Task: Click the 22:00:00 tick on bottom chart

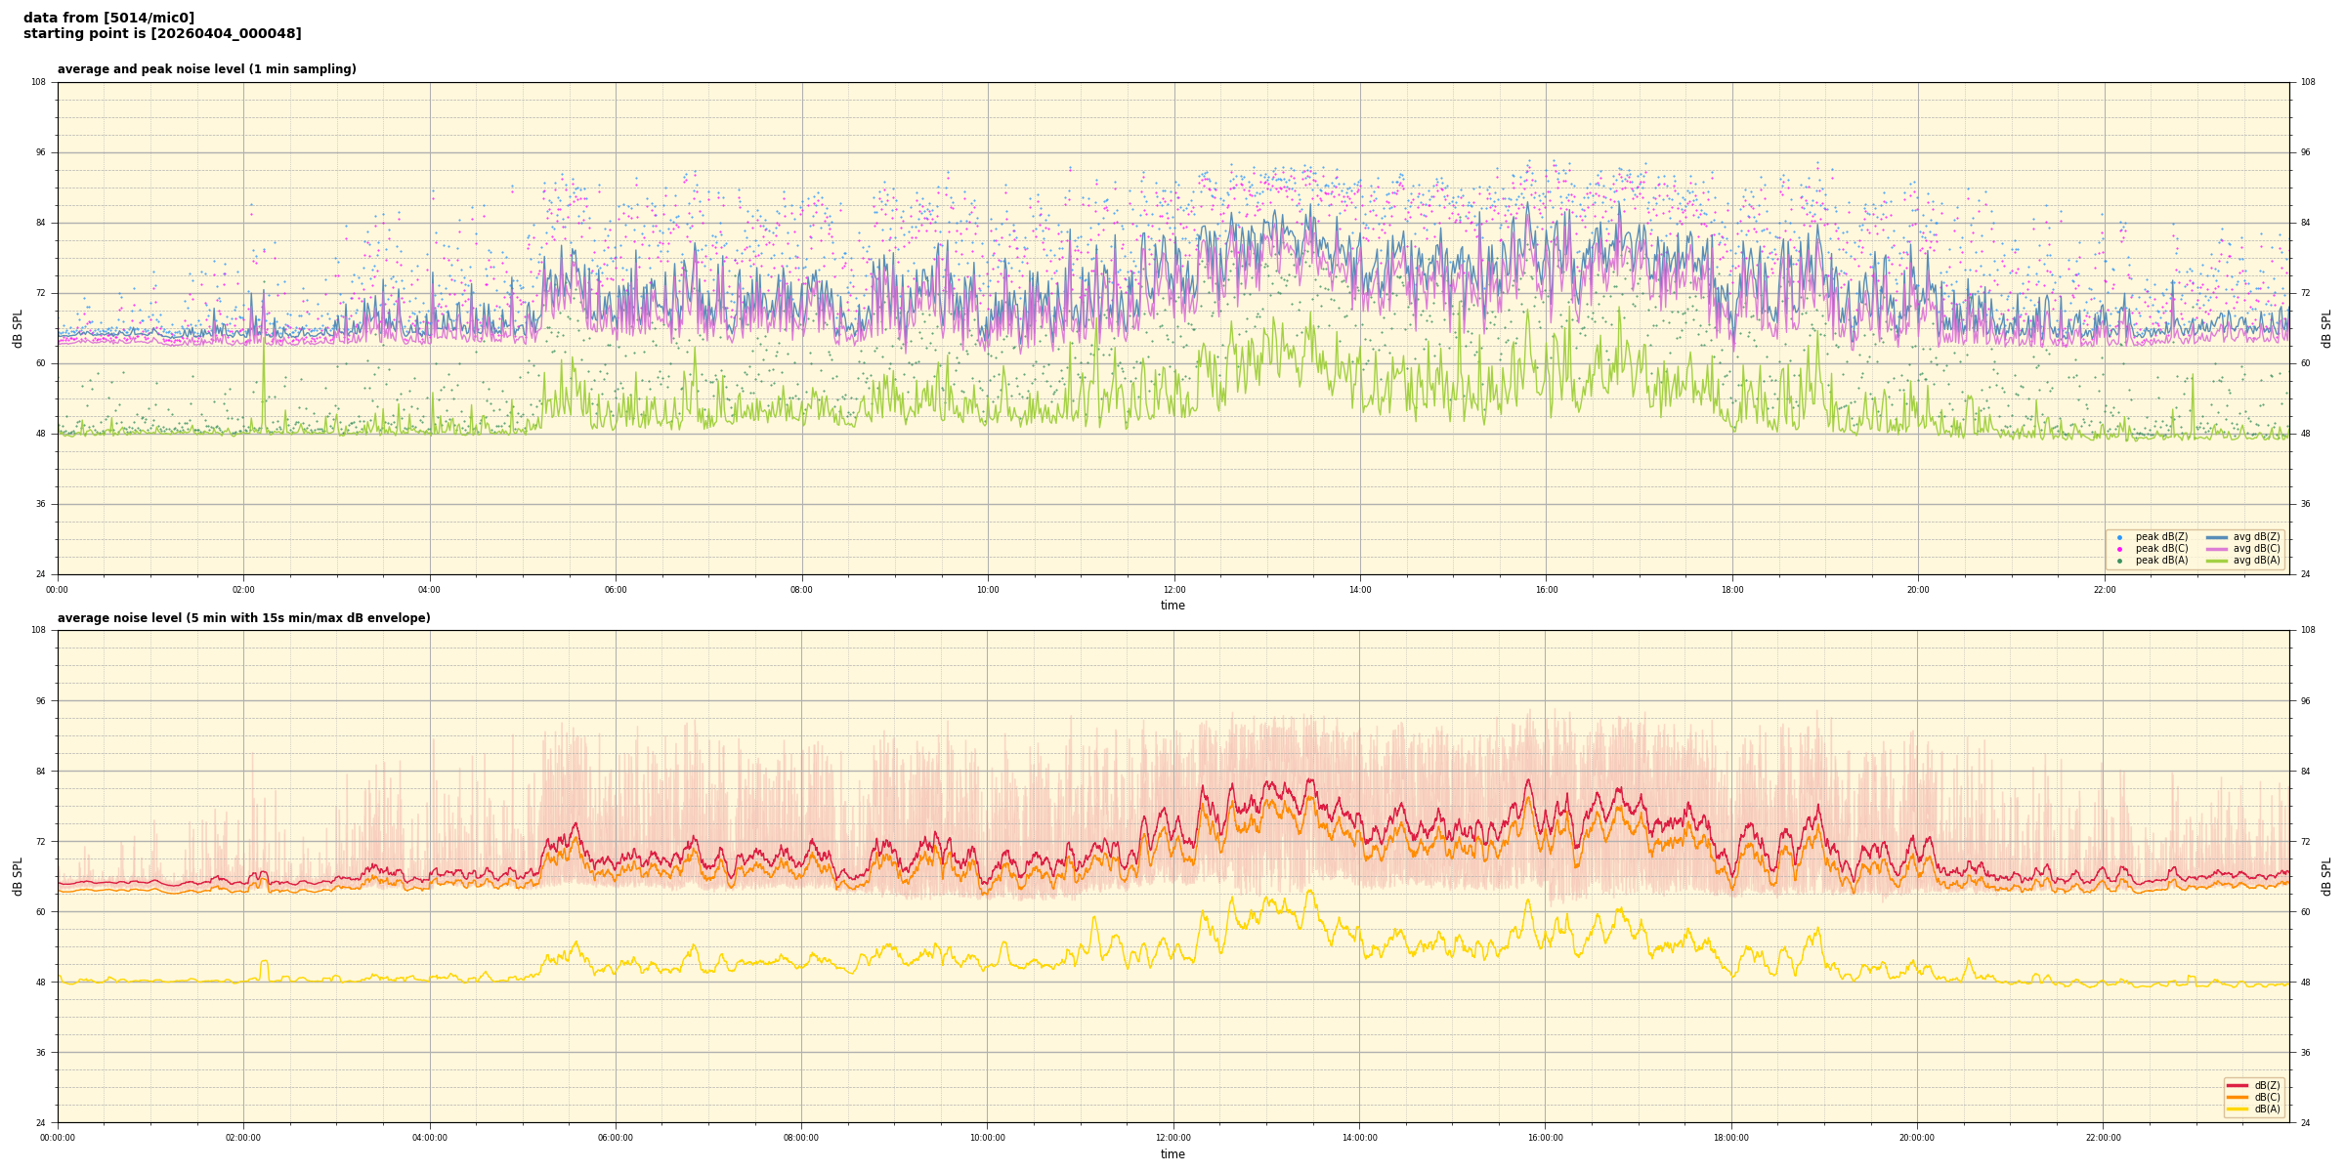Action: [x=2103, y=1138]
